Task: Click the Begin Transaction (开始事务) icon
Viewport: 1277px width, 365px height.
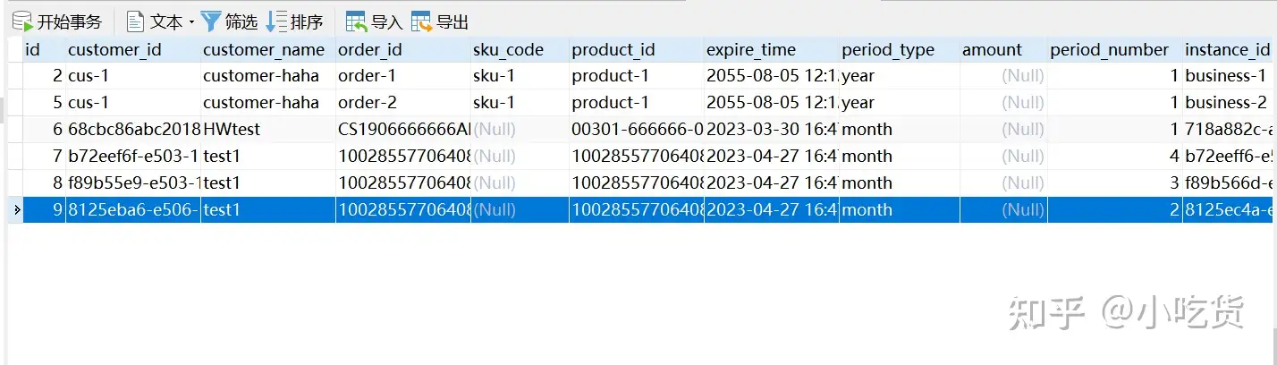Action: [22, 21]
